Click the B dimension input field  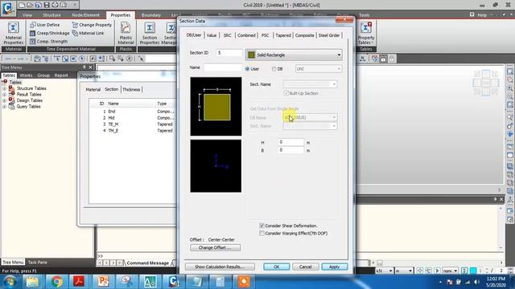pos(290,150)
